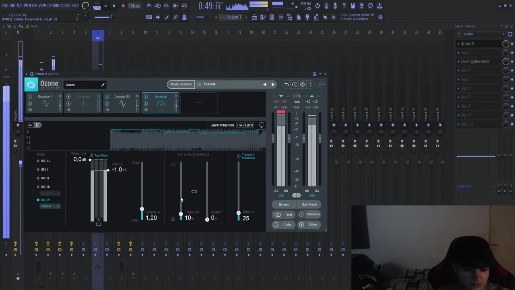The image size is (515, 290).
Task: Select IRC I mode radio button
Action: pos(38,170)
